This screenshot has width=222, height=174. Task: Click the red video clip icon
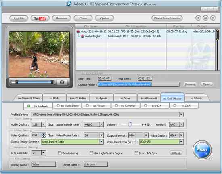(78, 31)
